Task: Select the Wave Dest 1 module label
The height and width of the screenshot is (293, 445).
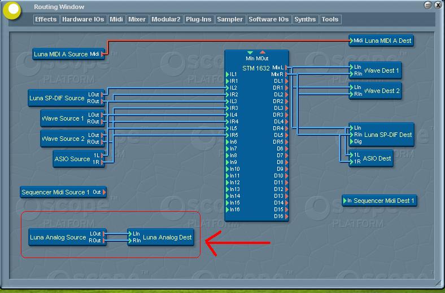Action: coord(381,70)
